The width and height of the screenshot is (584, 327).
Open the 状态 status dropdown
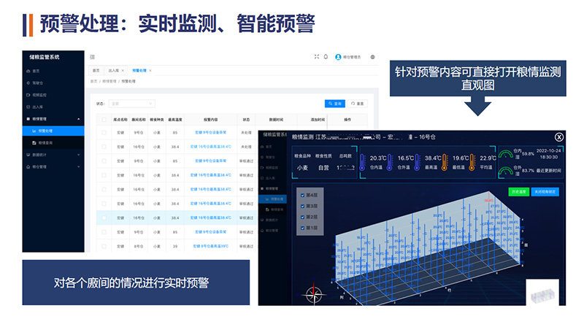(131, 104)
